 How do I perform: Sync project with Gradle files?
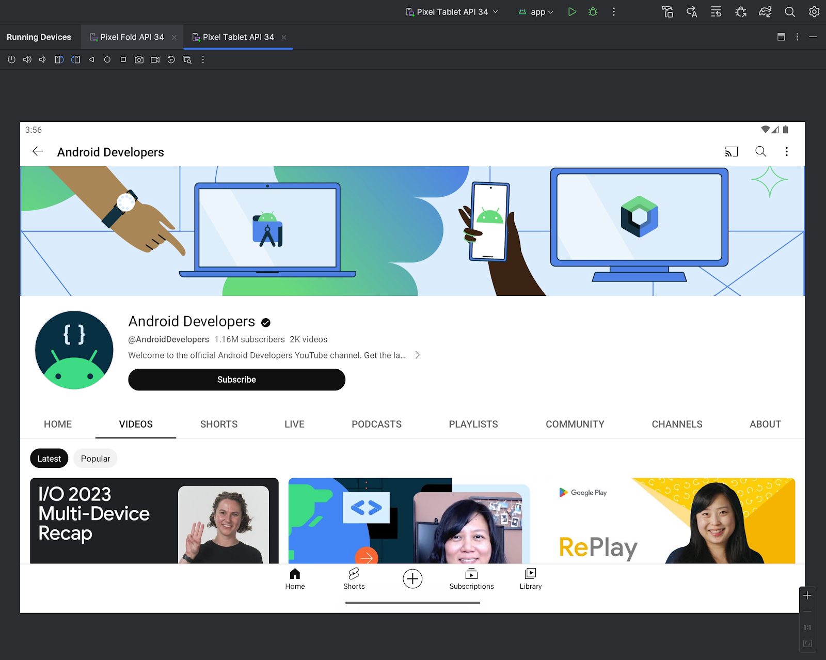(x=765, y=12)
